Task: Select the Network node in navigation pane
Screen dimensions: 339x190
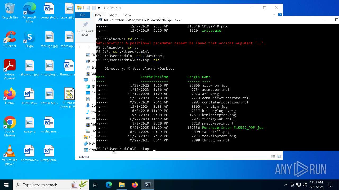Action: [x=90, y=144]
